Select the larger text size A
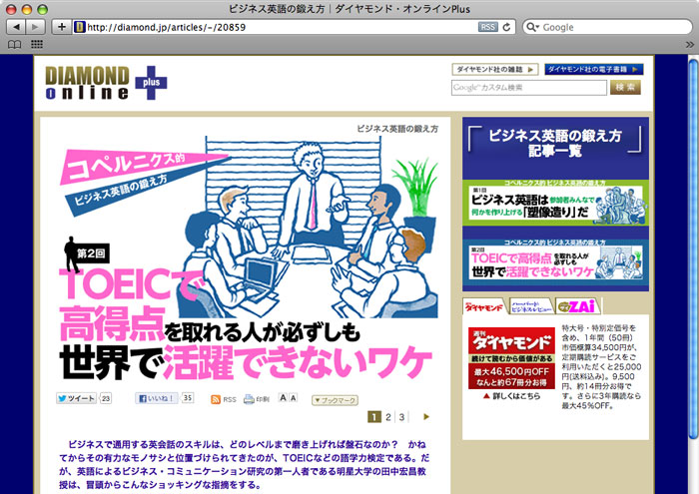This screenshot has height=494, width=699. click(x=283, y=398)
